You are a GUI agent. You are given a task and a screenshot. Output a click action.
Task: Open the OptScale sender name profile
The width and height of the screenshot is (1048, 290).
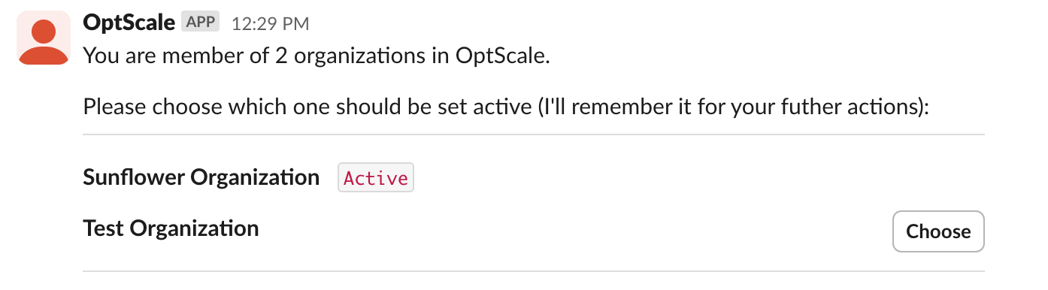pos(129,23)
